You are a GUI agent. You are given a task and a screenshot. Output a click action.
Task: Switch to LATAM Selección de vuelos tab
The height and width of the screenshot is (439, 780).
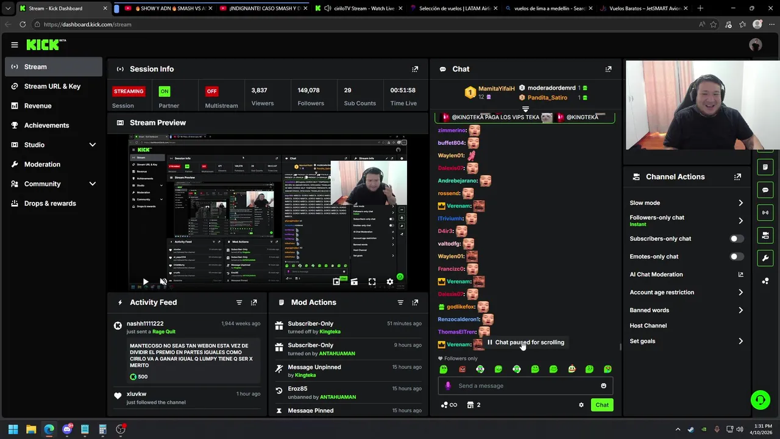454,9
